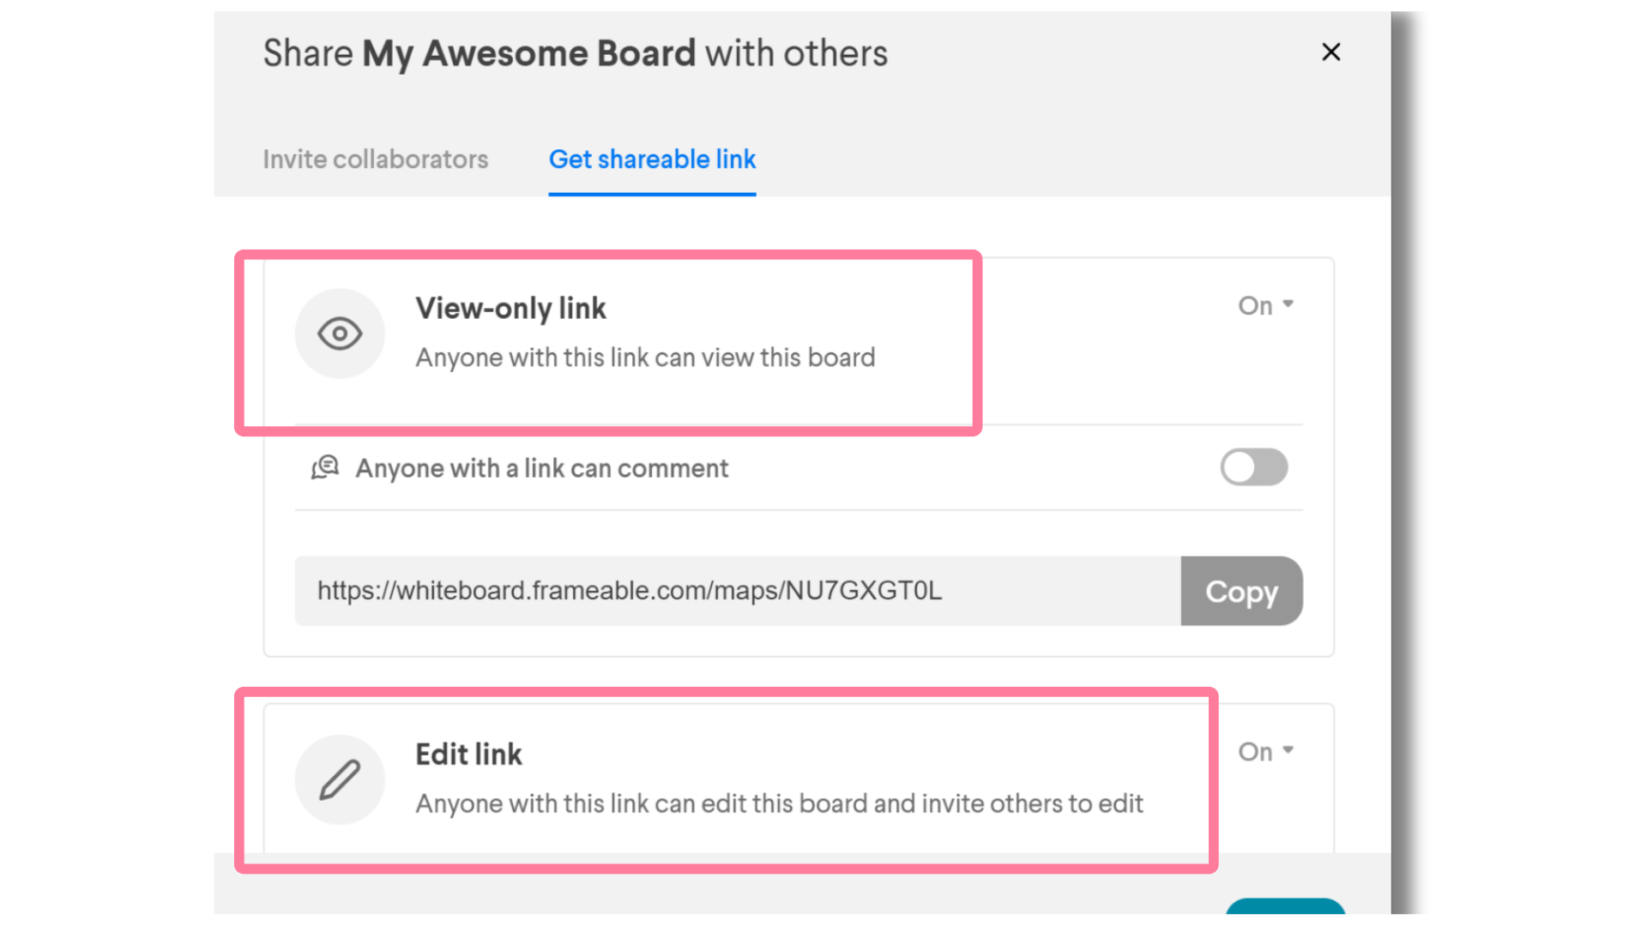
Task: Click the caret arrow beside Edit On
Action: point(1288,750)
